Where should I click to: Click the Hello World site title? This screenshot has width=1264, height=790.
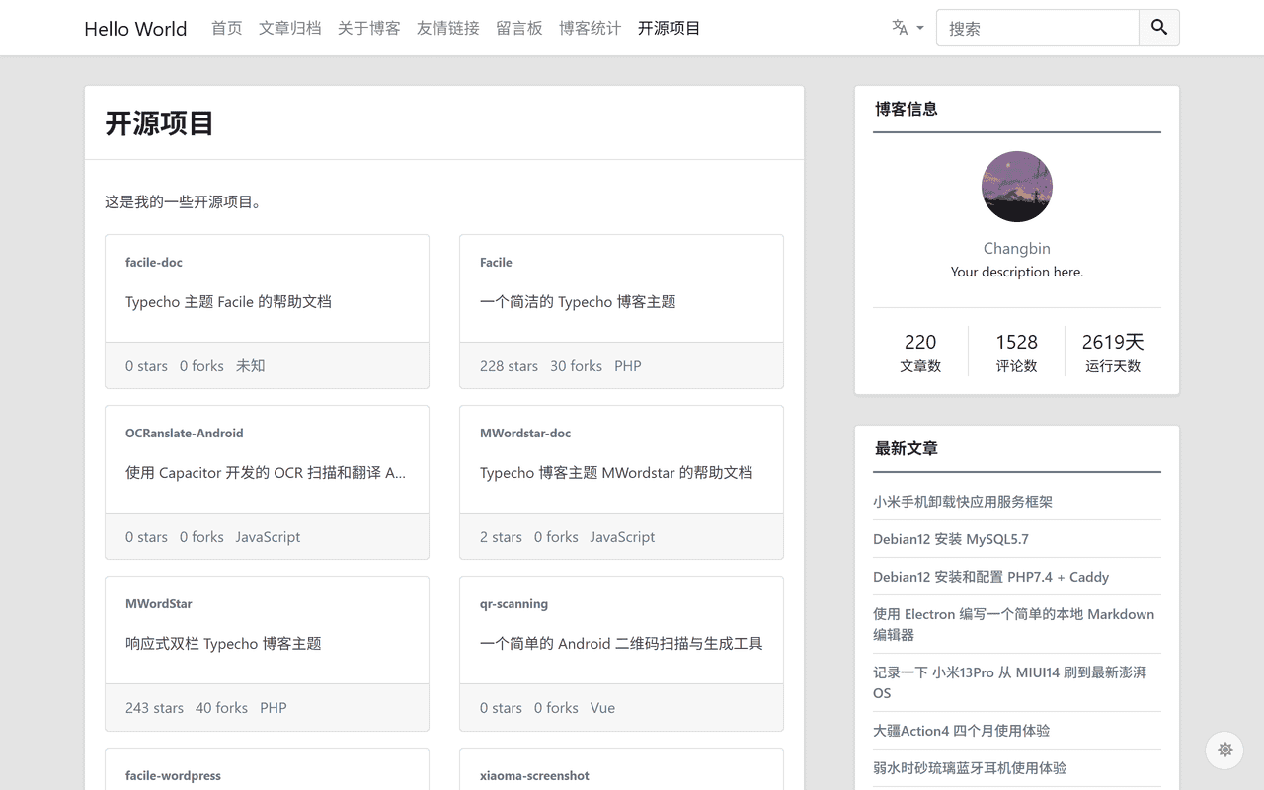tap(135, 29)
